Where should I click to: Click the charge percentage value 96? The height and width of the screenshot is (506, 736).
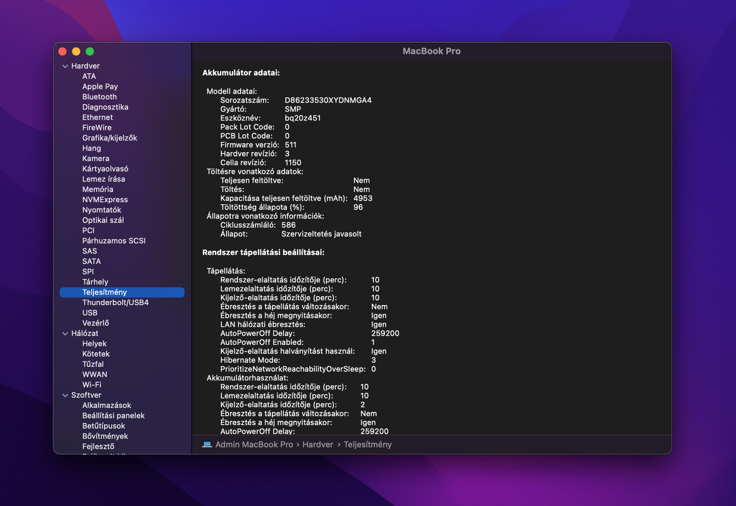[x=358, y=207]
